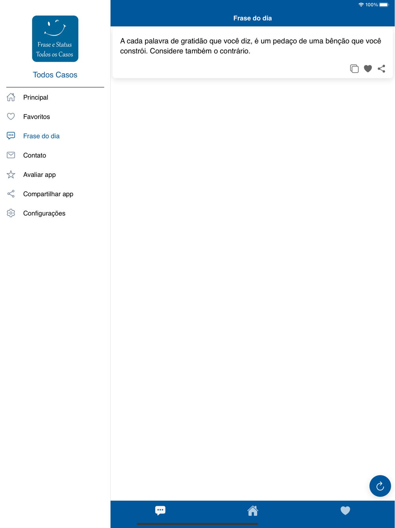Select Principal in the sidebar menu
The width and height of the screenshot is (395, 528).
[x=36, y=97]
